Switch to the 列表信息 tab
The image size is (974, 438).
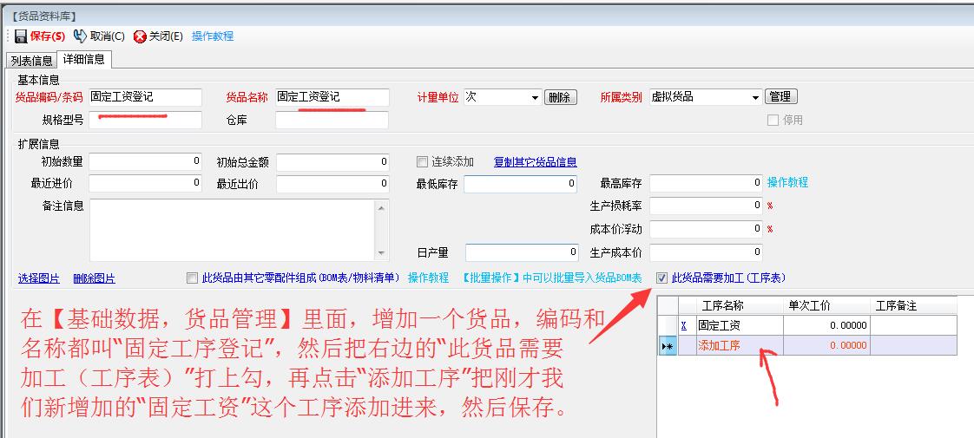click(31, 60)
